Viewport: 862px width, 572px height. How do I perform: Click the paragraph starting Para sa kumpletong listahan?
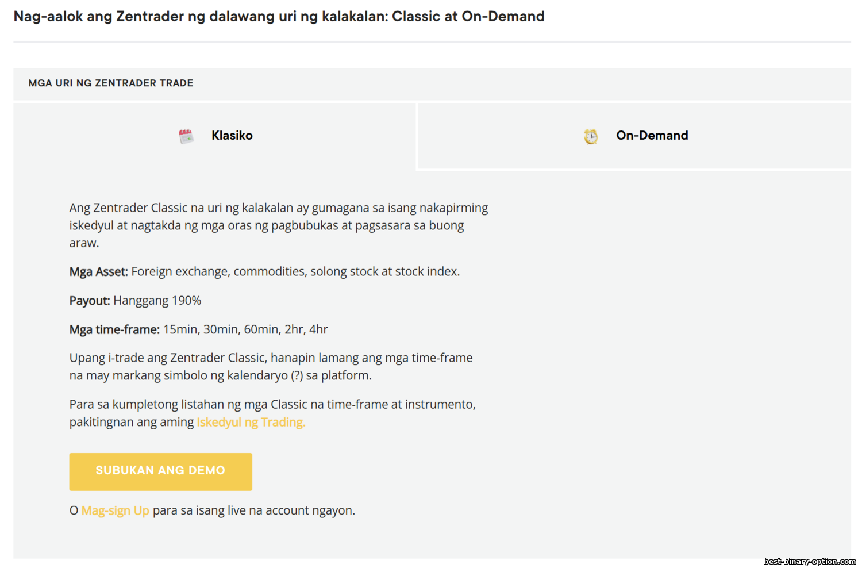(x=272, y=413)
